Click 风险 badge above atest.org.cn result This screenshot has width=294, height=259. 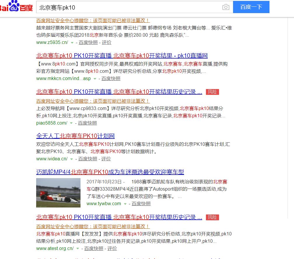tap(212, 217)
